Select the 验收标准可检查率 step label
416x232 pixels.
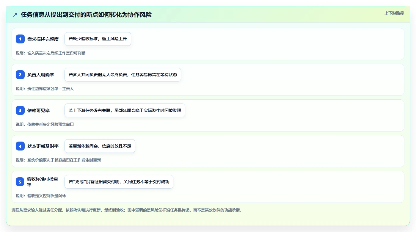(43, 182)
